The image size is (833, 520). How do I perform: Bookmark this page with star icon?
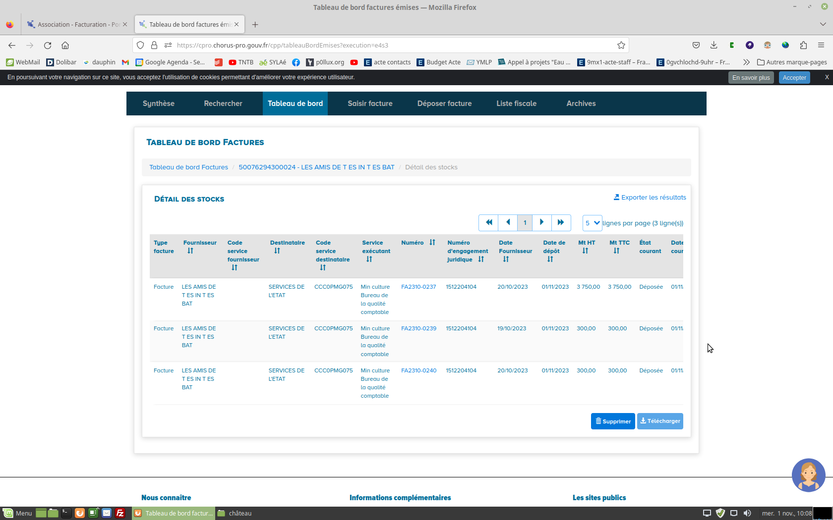click(x=621, y=45)
